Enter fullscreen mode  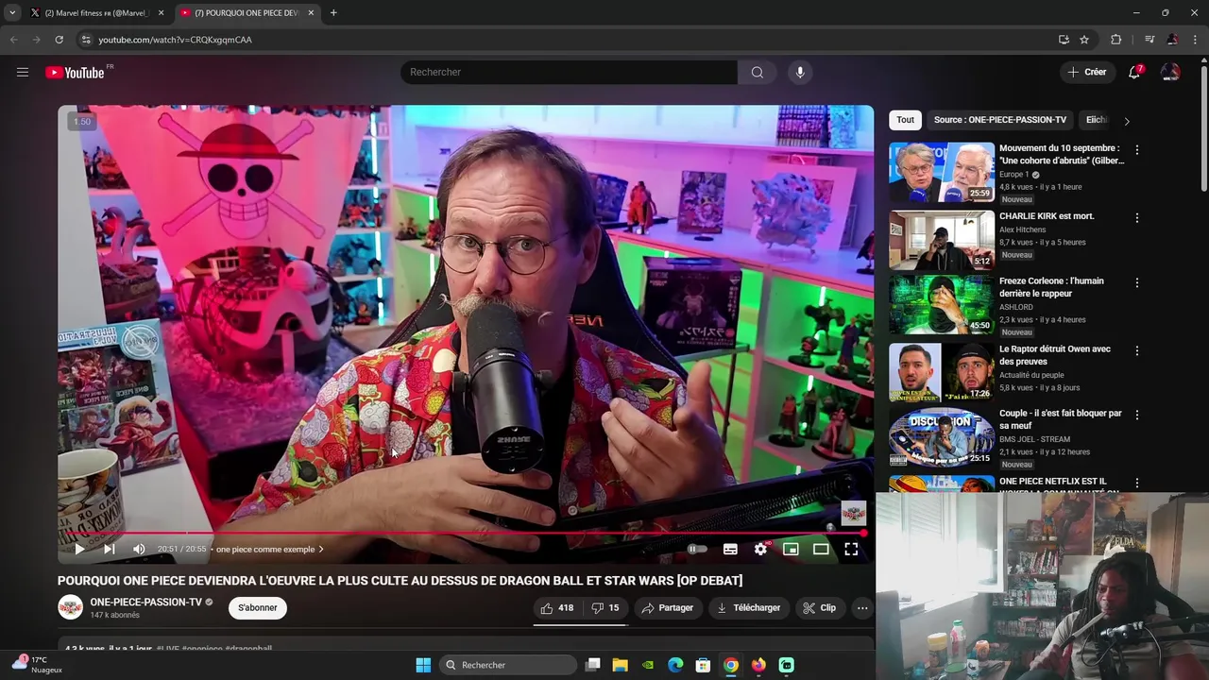851,549
